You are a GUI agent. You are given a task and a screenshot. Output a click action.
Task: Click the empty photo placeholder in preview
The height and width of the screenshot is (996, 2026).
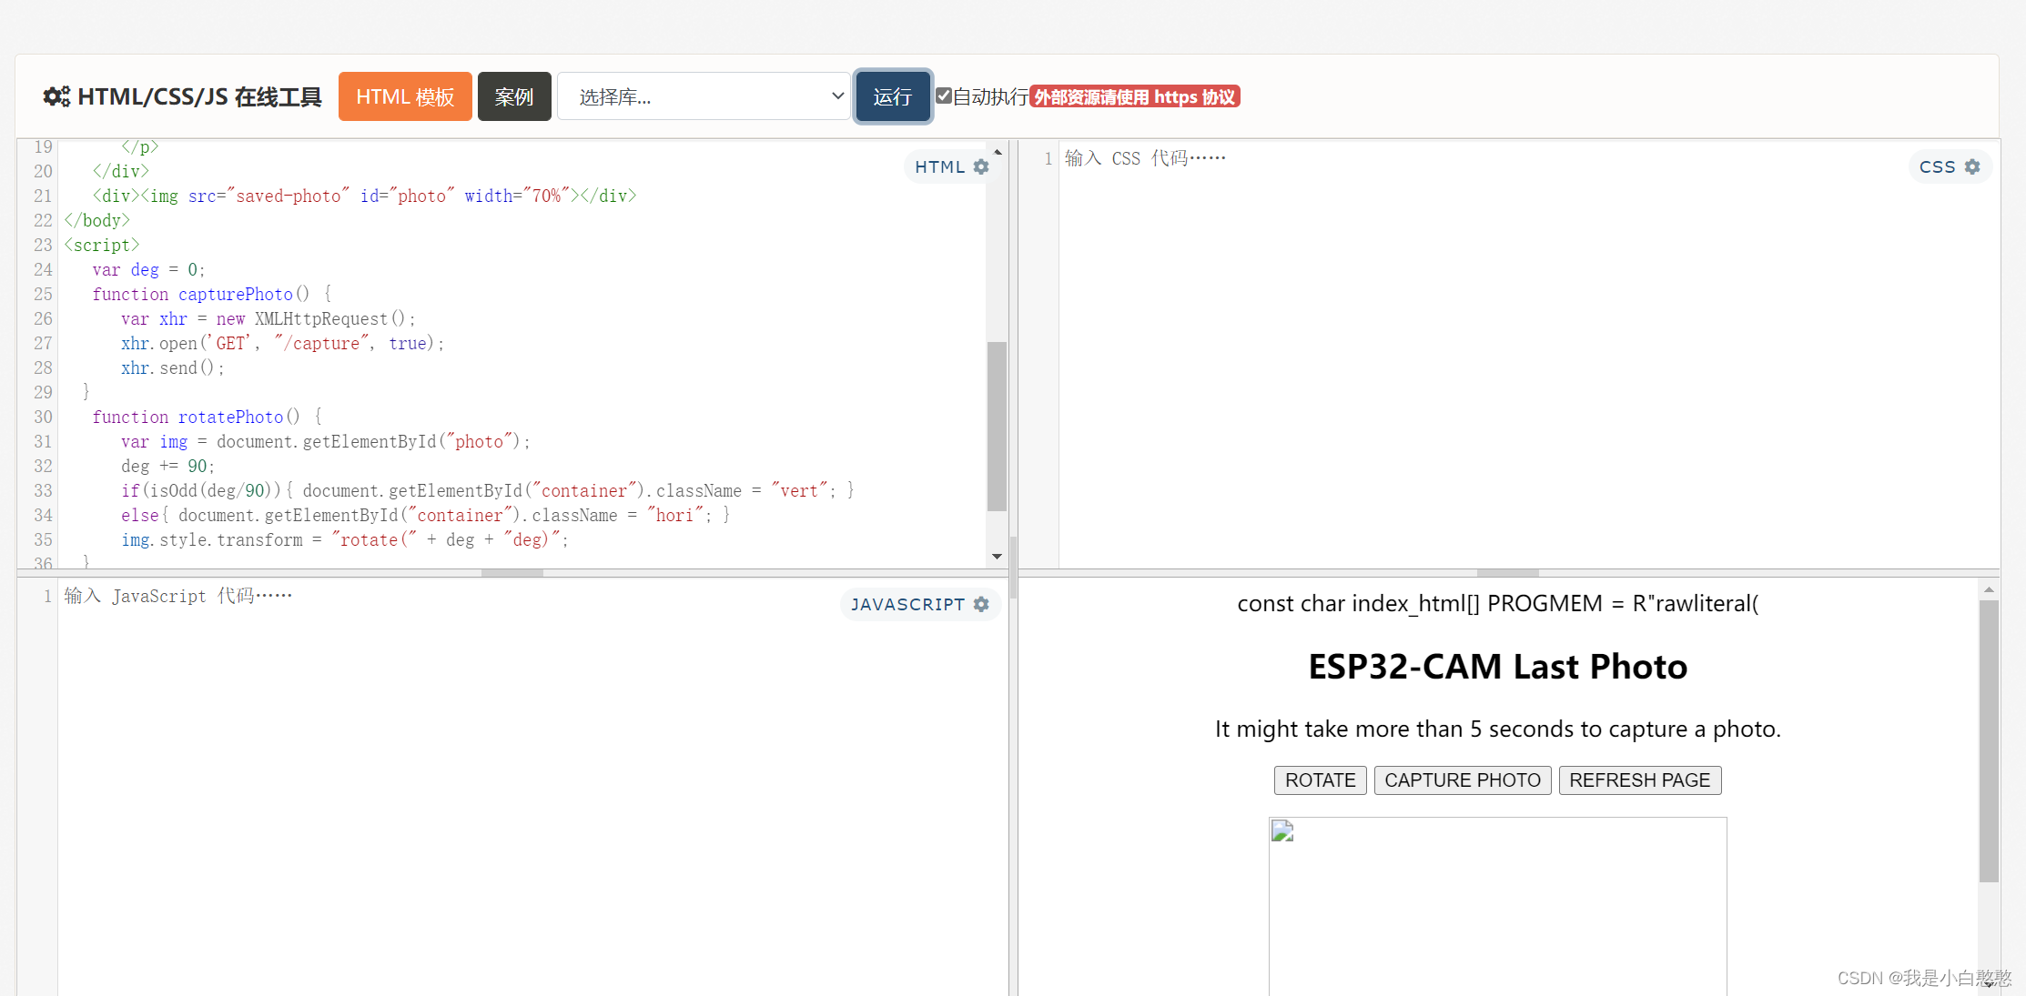(x=1497, y=906)
